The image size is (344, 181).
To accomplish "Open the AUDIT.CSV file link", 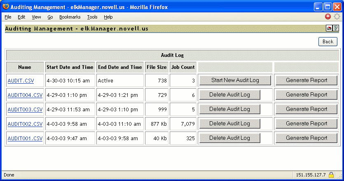I will click(20, 81).
